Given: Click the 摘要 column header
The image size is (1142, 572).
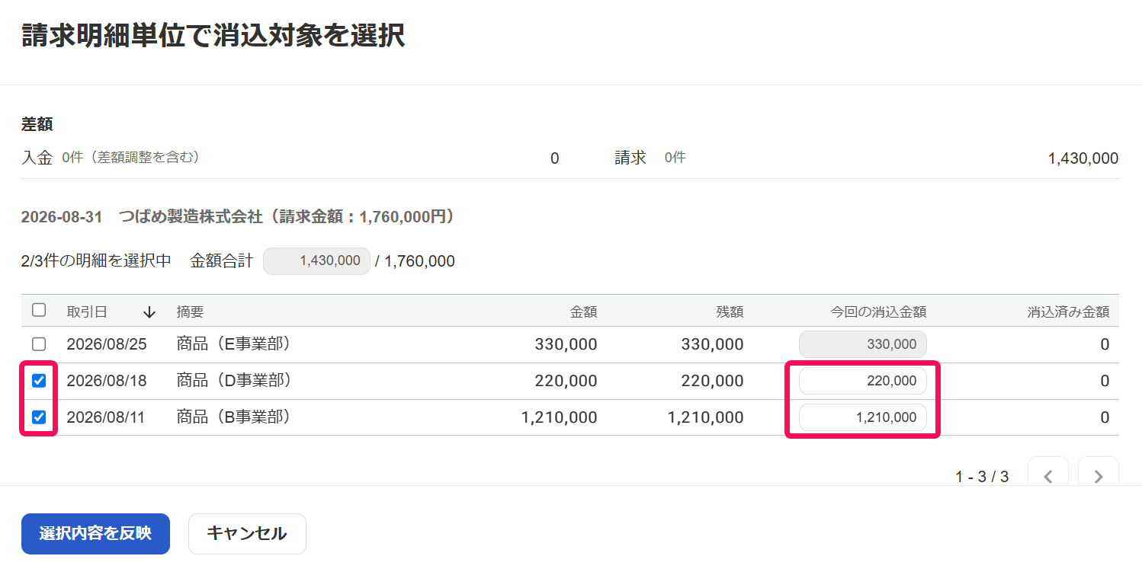Looking at the screenshot, I should [x=190, y=312].
